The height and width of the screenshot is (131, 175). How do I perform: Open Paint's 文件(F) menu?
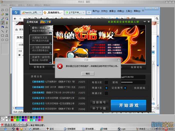4,5
